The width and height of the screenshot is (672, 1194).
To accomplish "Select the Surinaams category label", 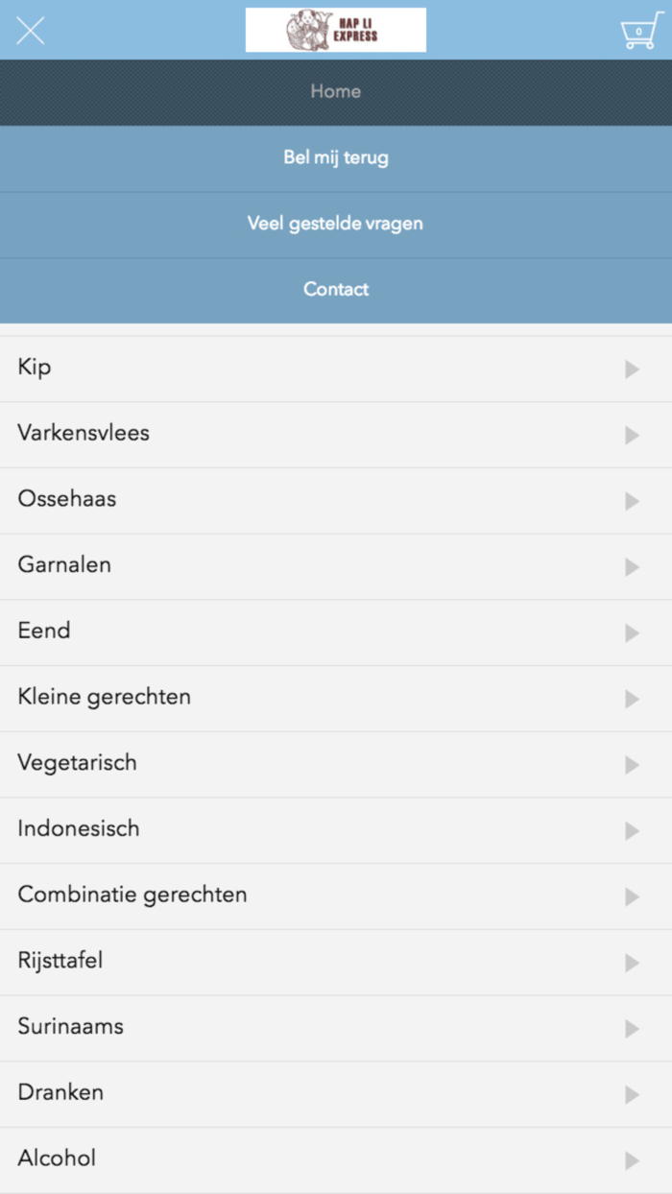I will tap(71, 1027).
